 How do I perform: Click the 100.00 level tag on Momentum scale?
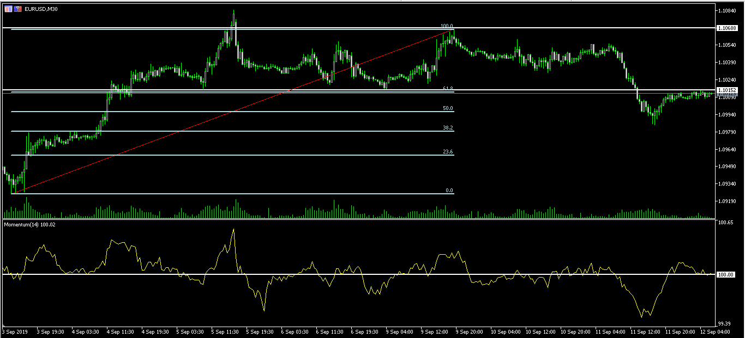point(726,275)
